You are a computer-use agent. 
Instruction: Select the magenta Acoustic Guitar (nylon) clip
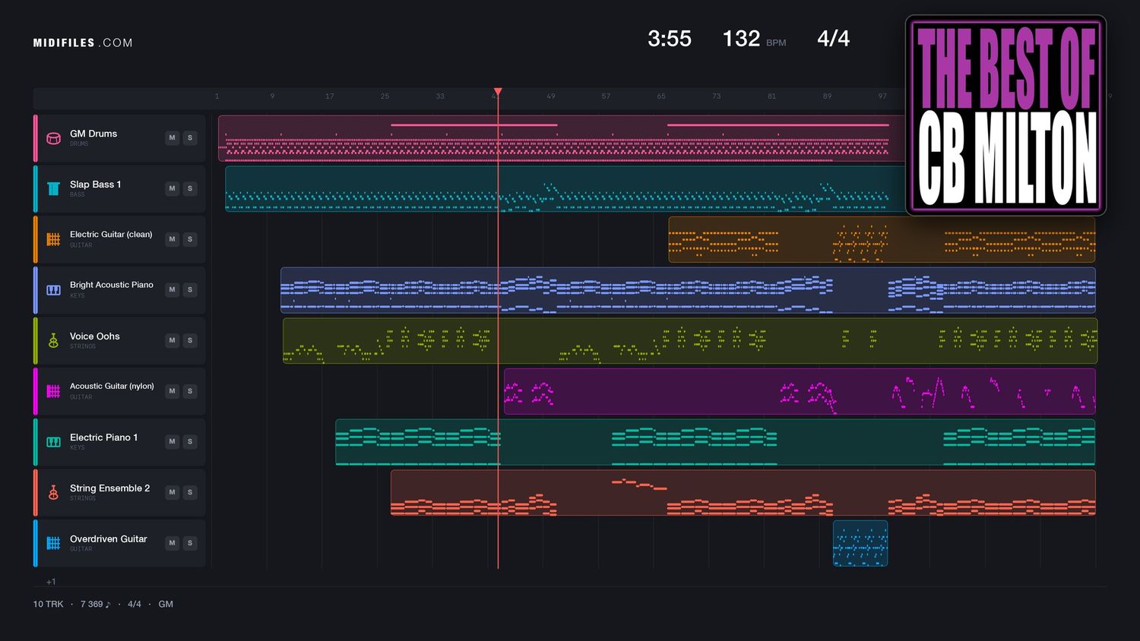coord(800,391)
